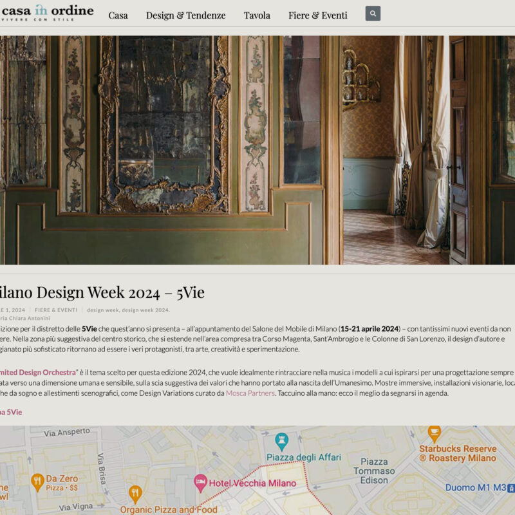Click the Casa in Ordine site logo
Screen dimensions: 515x515
coord(46,13)
